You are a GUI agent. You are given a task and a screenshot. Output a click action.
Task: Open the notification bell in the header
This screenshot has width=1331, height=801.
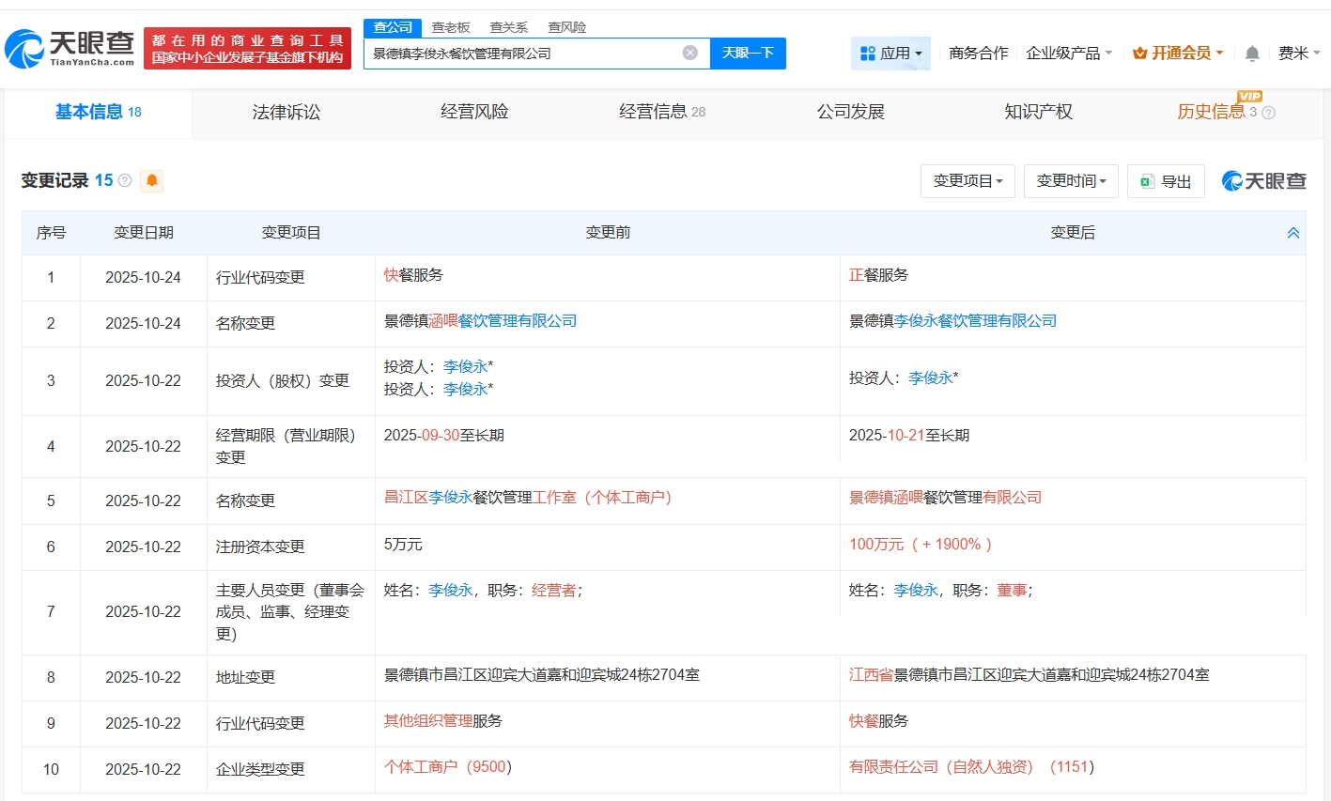(1251, 54)
